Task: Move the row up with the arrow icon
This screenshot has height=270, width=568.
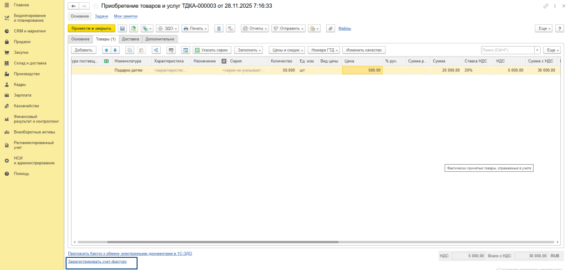Action: [106, 50]
